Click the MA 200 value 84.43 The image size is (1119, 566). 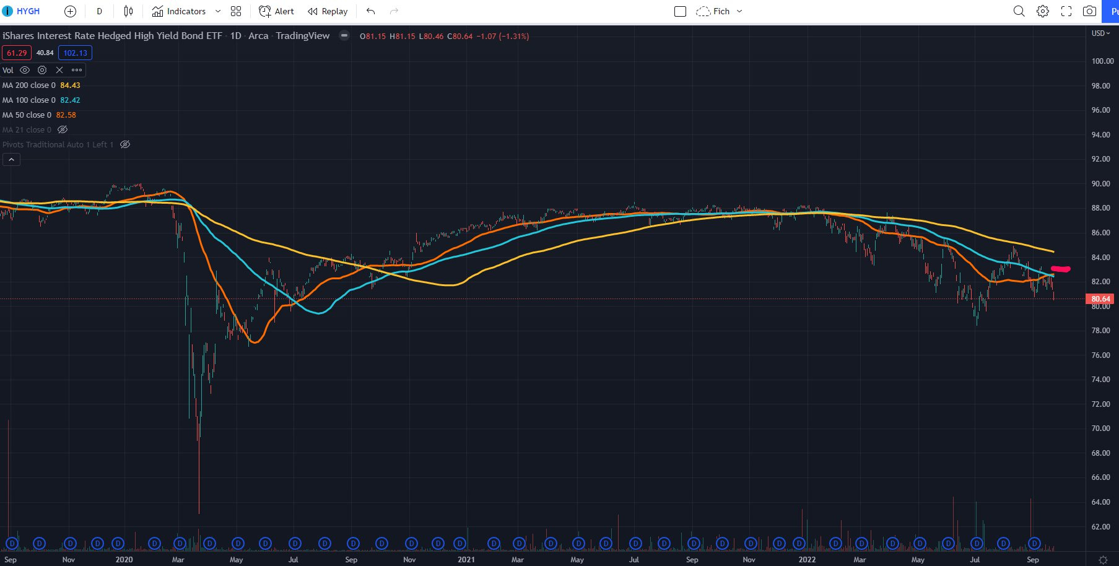click(70, 85)
